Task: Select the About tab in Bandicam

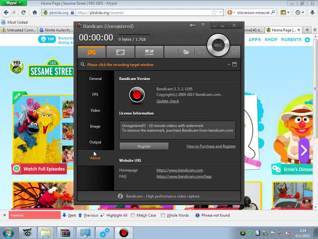Action: tap(95, 158)
